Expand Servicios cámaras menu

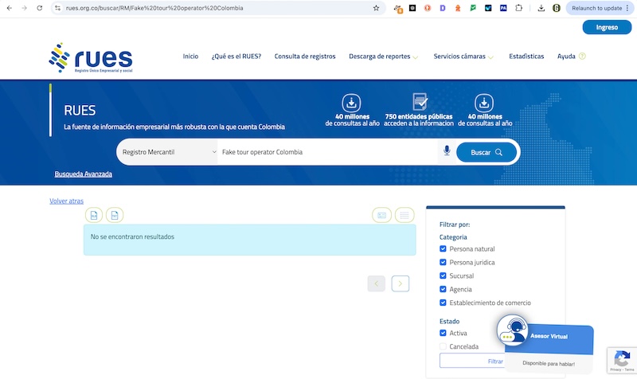click(463, 57)
